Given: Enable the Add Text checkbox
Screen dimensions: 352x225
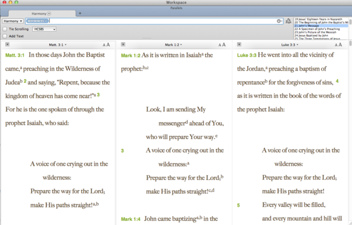Looking at the screenshot, I should coord(5,36).
